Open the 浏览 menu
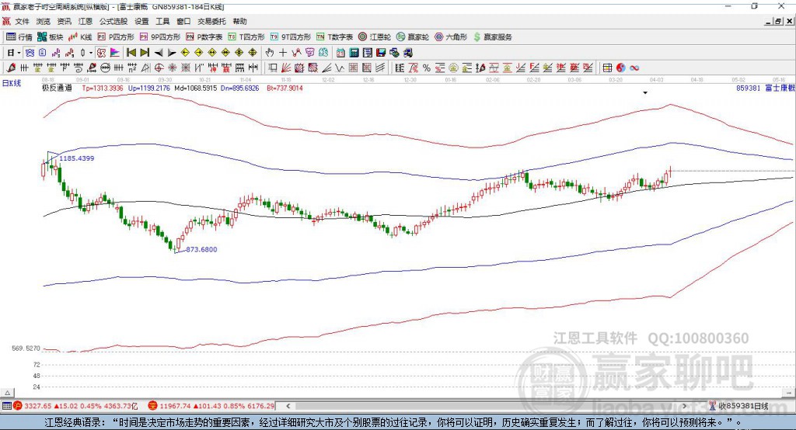 44,21
